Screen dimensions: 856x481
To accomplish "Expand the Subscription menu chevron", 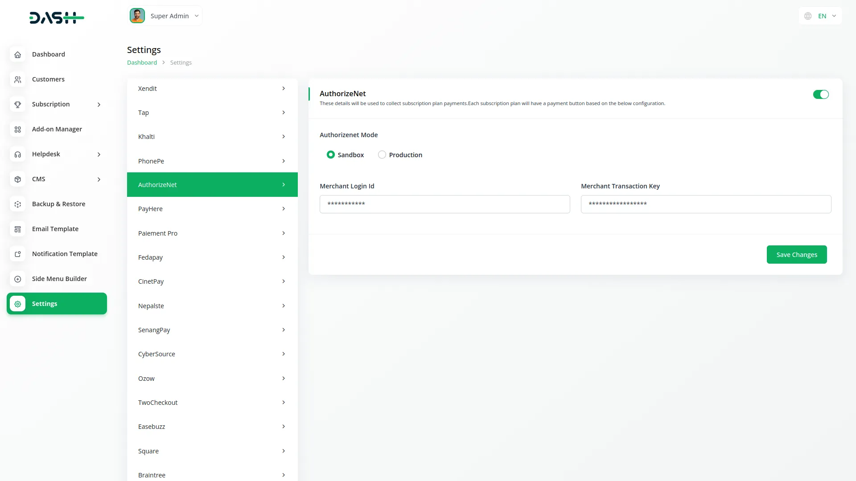I will click(99, 104).
